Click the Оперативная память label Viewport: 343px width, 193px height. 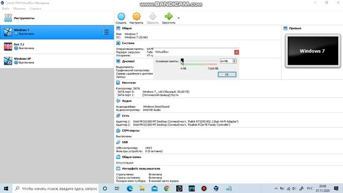pyautogui.click(x=130, y=49)
